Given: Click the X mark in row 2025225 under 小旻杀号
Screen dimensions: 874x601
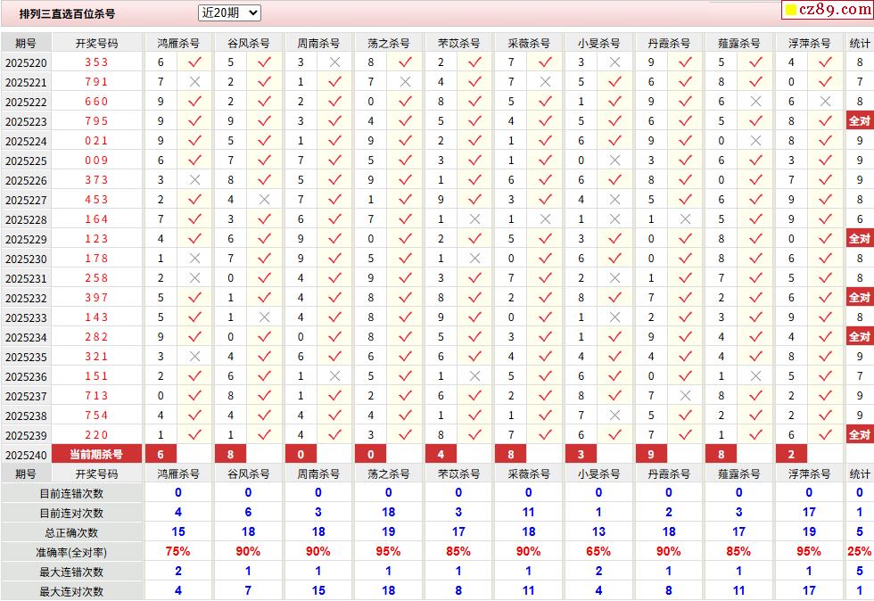Looking at the screenshot, I should [x=614, y=161].
